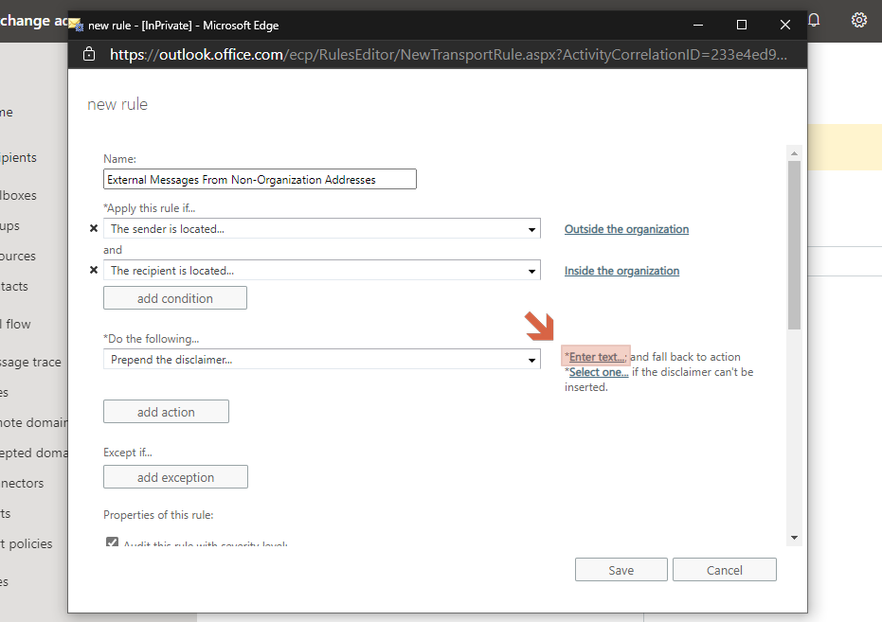Viewport: 882px width, 622px height.
Task: Click the add action button
Action: (166, 412)
